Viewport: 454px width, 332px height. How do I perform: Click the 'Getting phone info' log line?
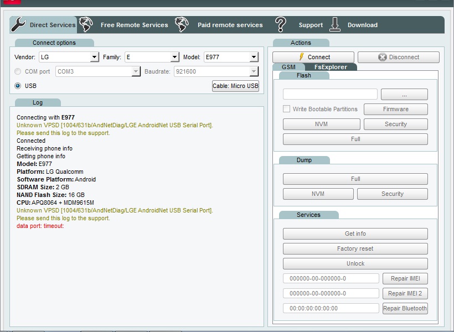(41, 156)
